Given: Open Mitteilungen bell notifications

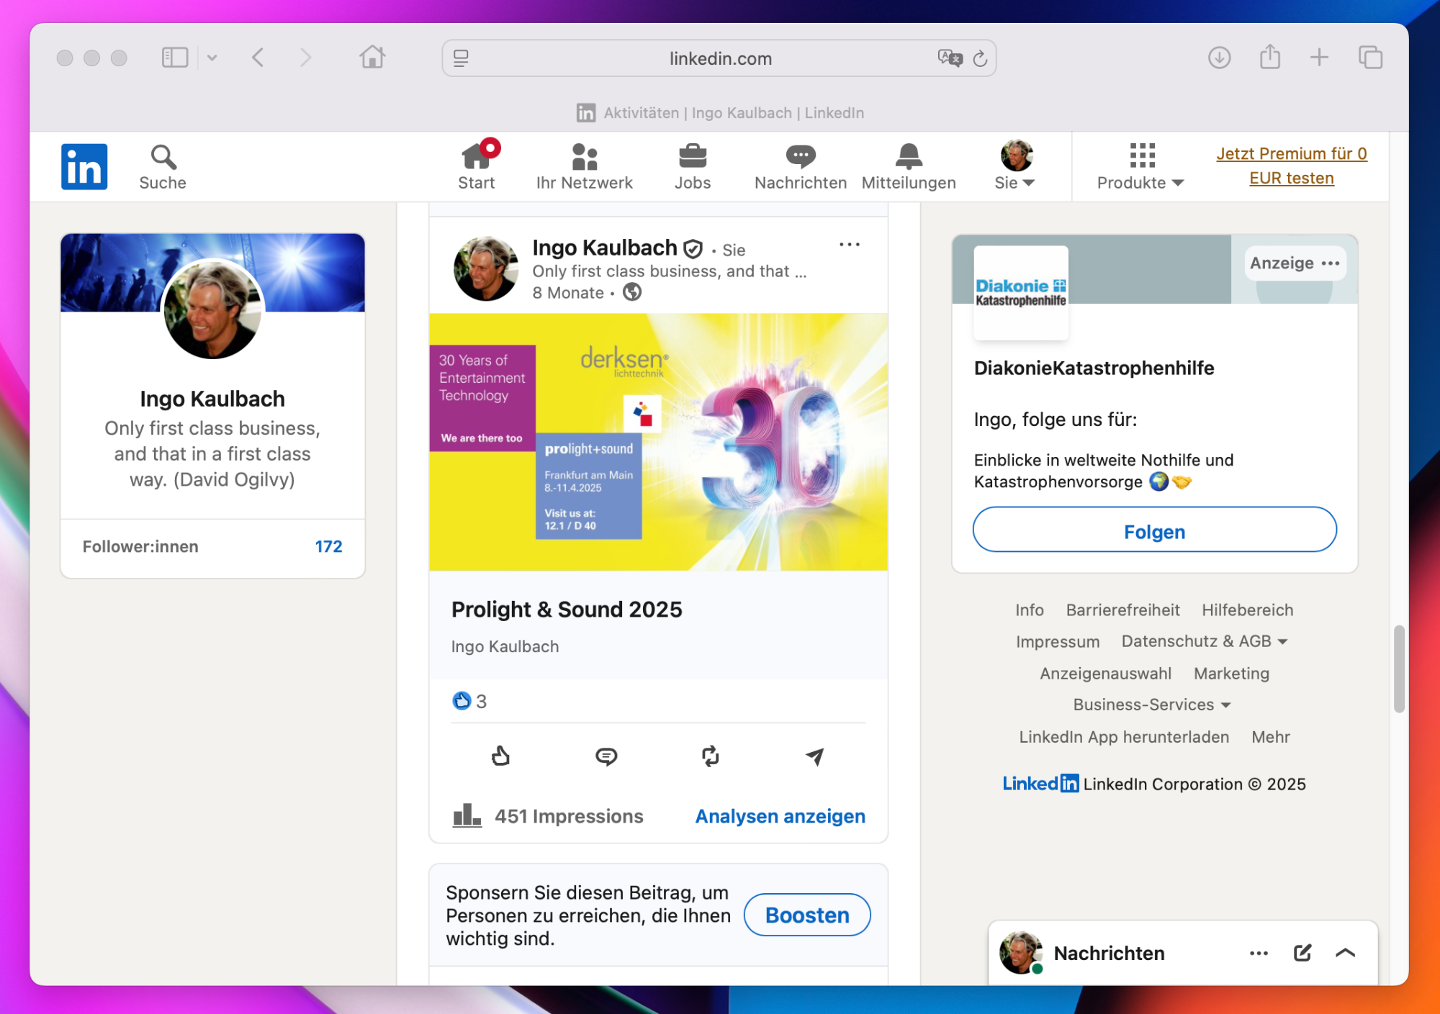Looking at the screenshot, I should pyautogui.click(x=909, y=167).
